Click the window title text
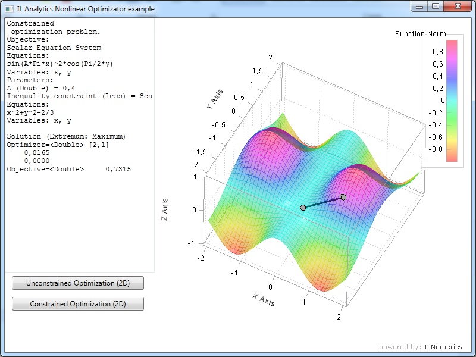 (x=86, y=9)
